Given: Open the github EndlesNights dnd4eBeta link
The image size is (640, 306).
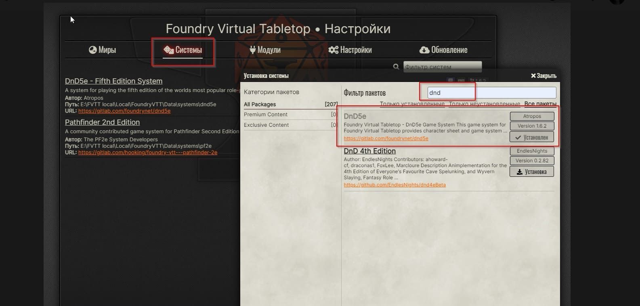Looking at the screenshot, I should pos(395,185).
